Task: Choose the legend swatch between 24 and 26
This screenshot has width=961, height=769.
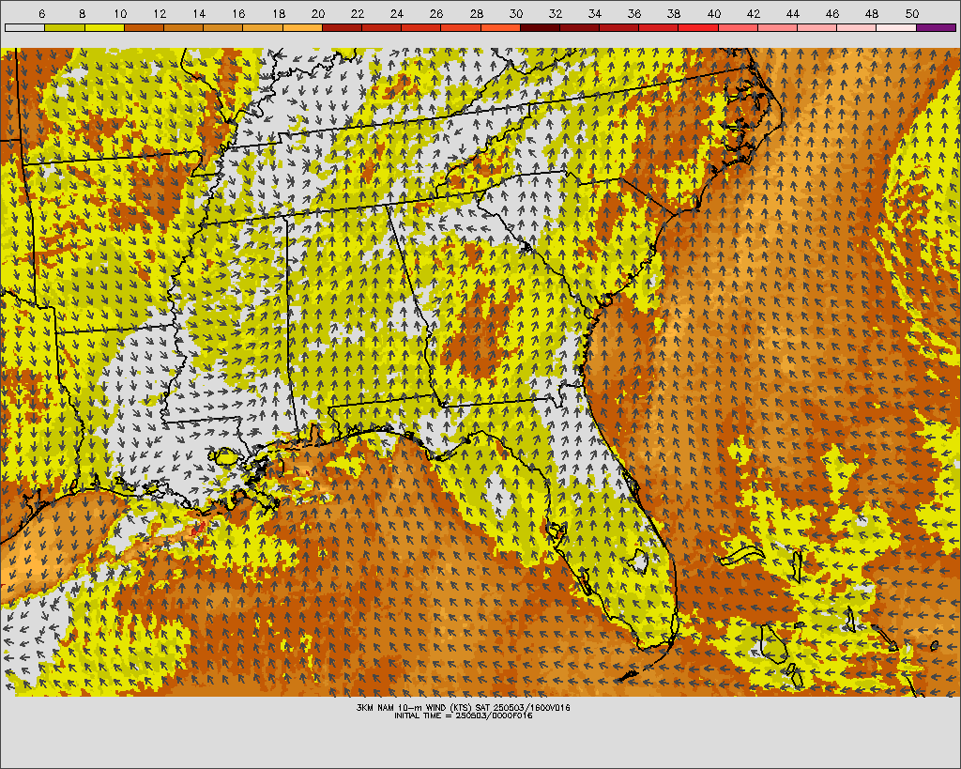Action: coord(421,27)
